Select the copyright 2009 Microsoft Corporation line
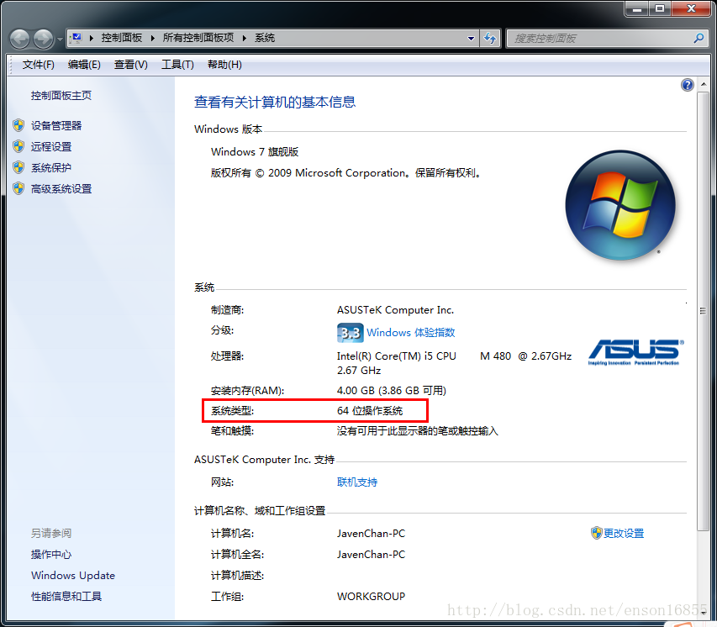The image size is (717, 627). point(346,173)
